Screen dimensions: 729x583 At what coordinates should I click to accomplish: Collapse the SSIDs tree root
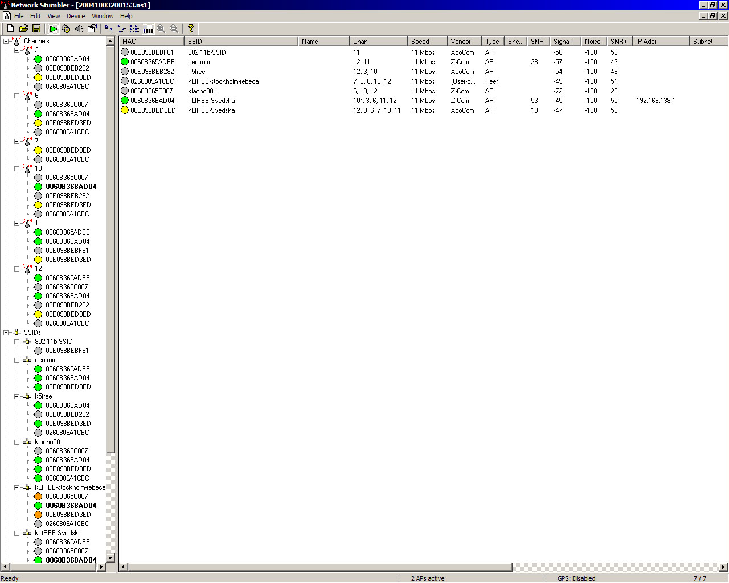pos(6,332)
